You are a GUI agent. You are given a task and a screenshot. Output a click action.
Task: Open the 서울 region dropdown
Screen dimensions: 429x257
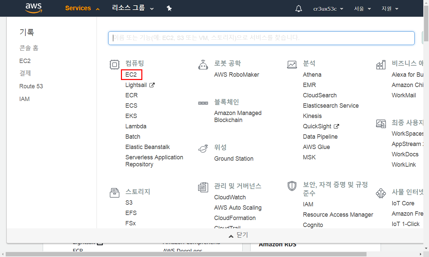pos(363,9)
